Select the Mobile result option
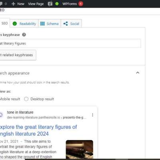The height and width of the screenshot is (160, 160). coord(10,99)
